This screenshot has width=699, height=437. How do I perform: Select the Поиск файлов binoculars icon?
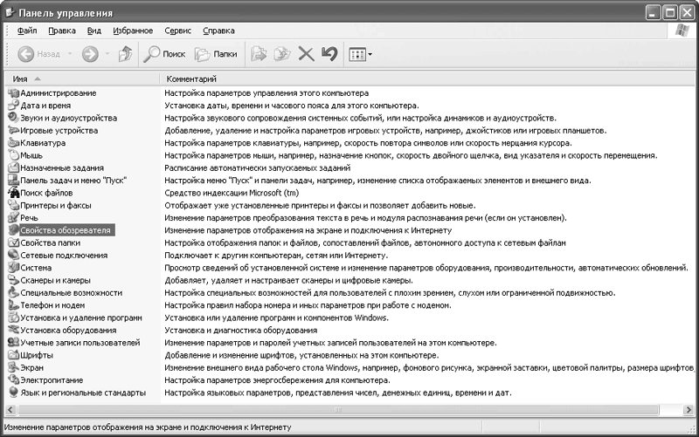[x=13, y=193]
